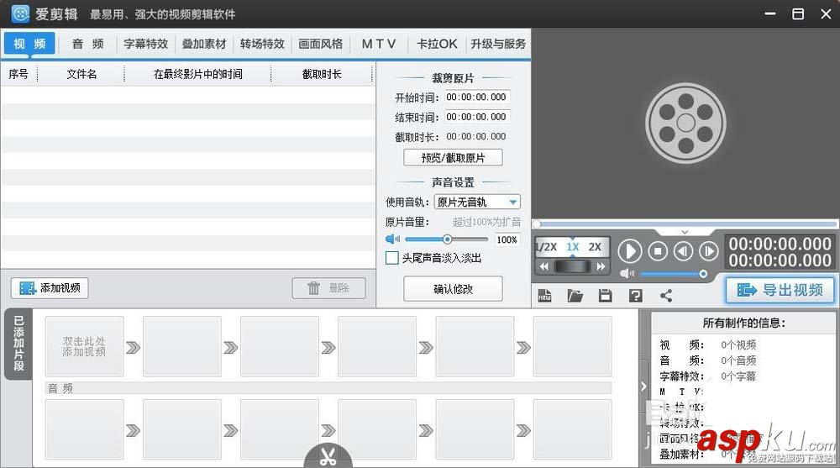840x468 pixels.
Task: Open the 使用音轨 dropdown
Action: coord(477,202)
